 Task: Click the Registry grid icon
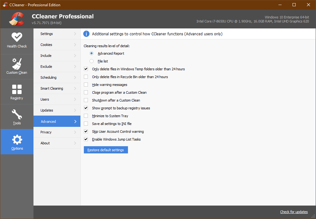pos(17,90)
